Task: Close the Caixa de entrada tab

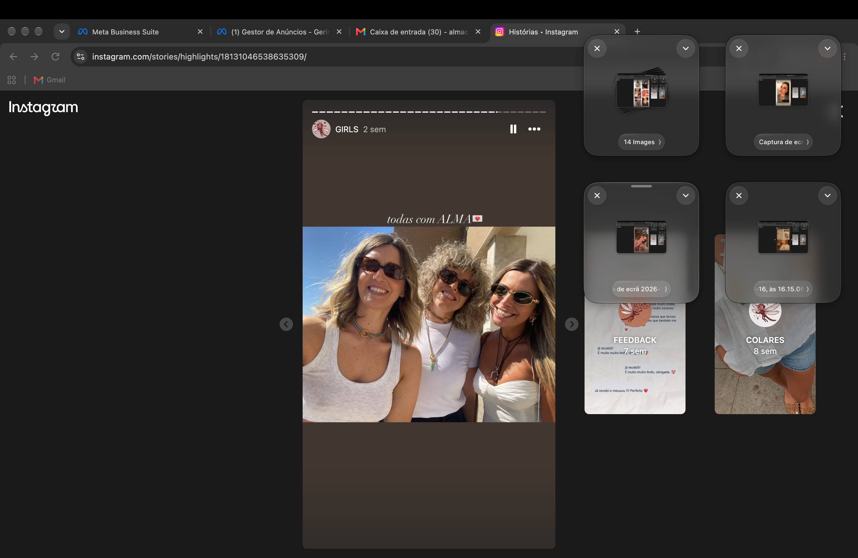Action: click(x=478, y=32)
